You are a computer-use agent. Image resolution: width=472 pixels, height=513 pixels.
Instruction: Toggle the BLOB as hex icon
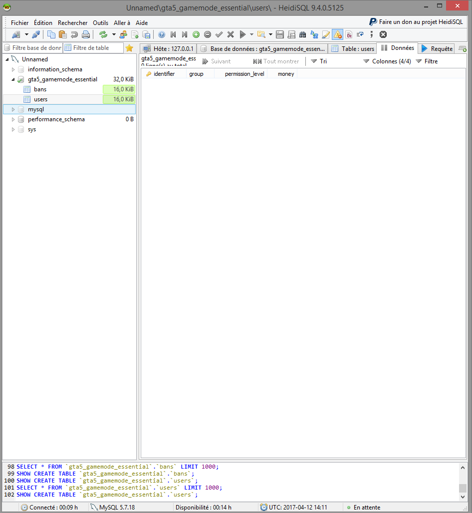(x=349, y=34)
